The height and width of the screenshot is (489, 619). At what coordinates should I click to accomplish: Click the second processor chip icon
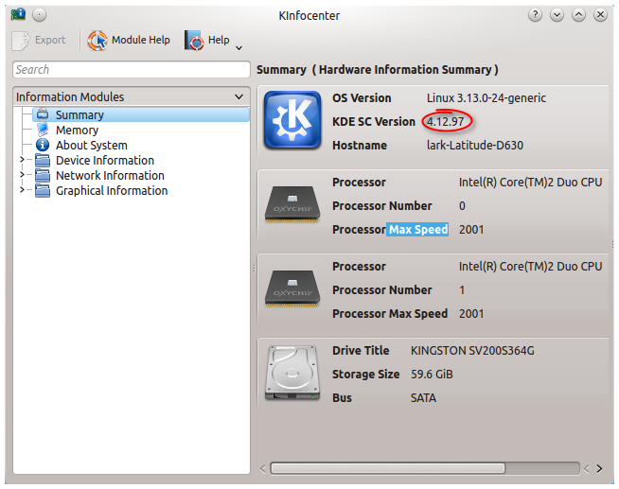(292, 290)
